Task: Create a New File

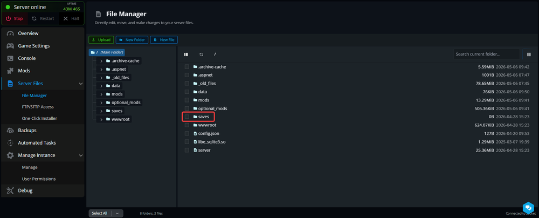Action: [x=164, y=39]
